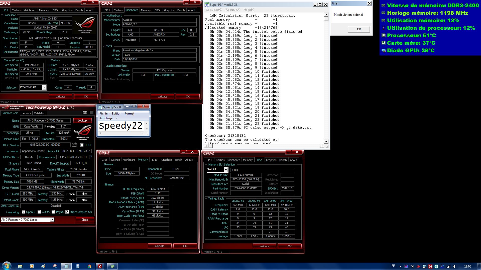Open the Edition menu in Notepad
This screenshot has height=270, width=481.
(116, 113)
